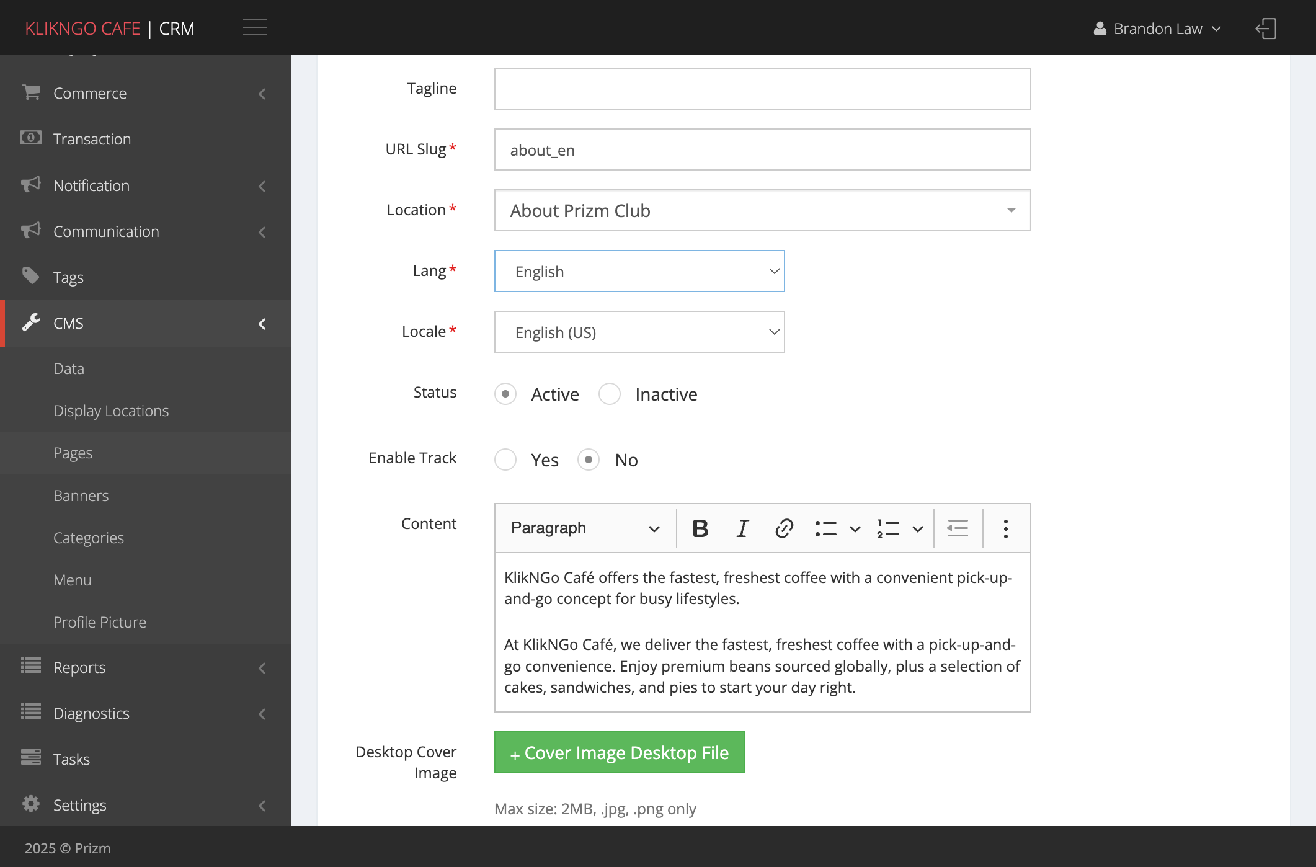The image size is (1316, 867).
Task: Click the insert link icon
Action: (784, 528)
